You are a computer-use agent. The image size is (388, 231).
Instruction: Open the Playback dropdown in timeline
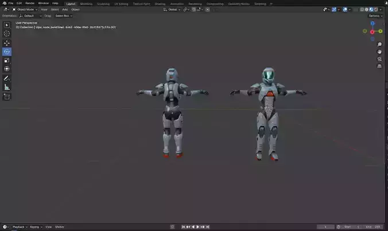20,227
